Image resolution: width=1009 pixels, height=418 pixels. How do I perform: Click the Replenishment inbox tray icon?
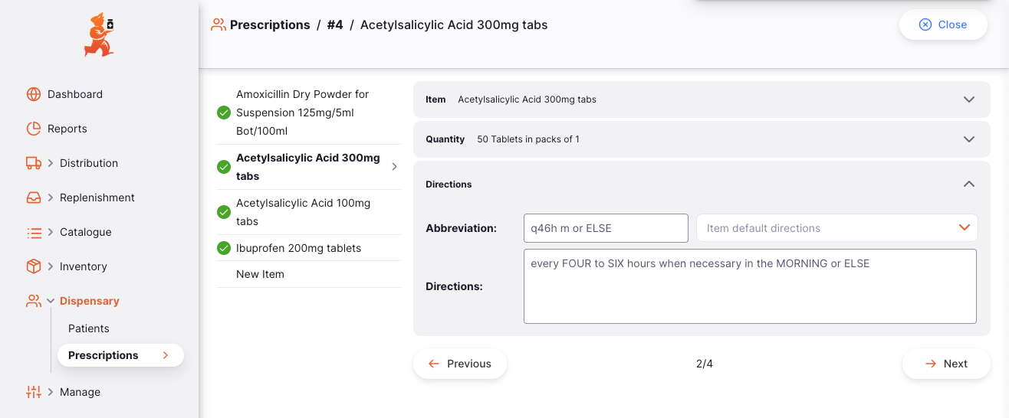34,198
